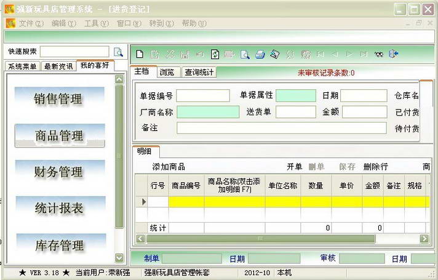This screenshot has width=438, height=280.
Task: Open 库存管理 module
Action: coord(60,245)
